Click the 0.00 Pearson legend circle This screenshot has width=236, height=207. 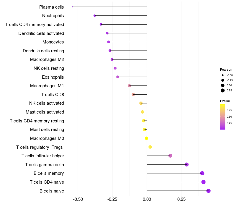point(223,85)
